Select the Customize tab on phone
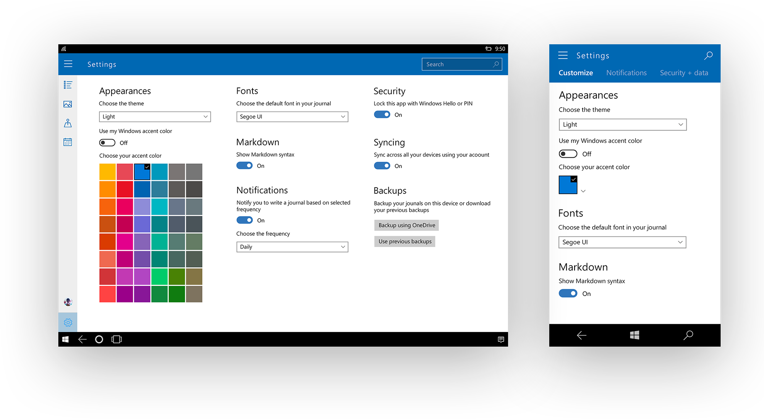The width and height of the screenshot is (764, 419). (576, 73)
